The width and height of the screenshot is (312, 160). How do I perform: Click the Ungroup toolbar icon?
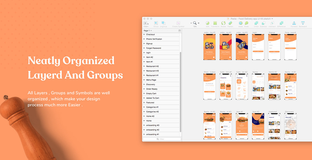point(163,23)
